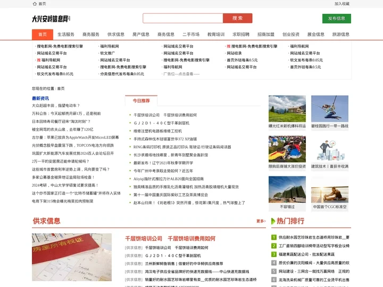Viewport: 383px width, 287px height.
Task: Click the 最新资讯 heading link
Action: click(40, 98)
